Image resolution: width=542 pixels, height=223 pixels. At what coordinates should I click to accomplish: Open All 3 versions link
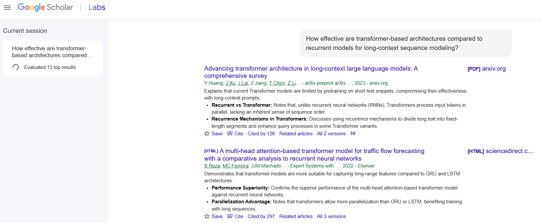pos(331,216)
